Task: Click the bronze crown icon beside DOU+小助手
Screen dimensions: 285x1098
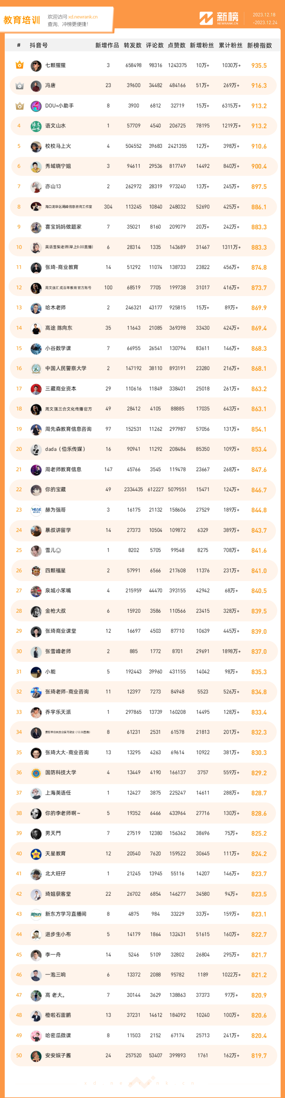Action: pos(19,106)
